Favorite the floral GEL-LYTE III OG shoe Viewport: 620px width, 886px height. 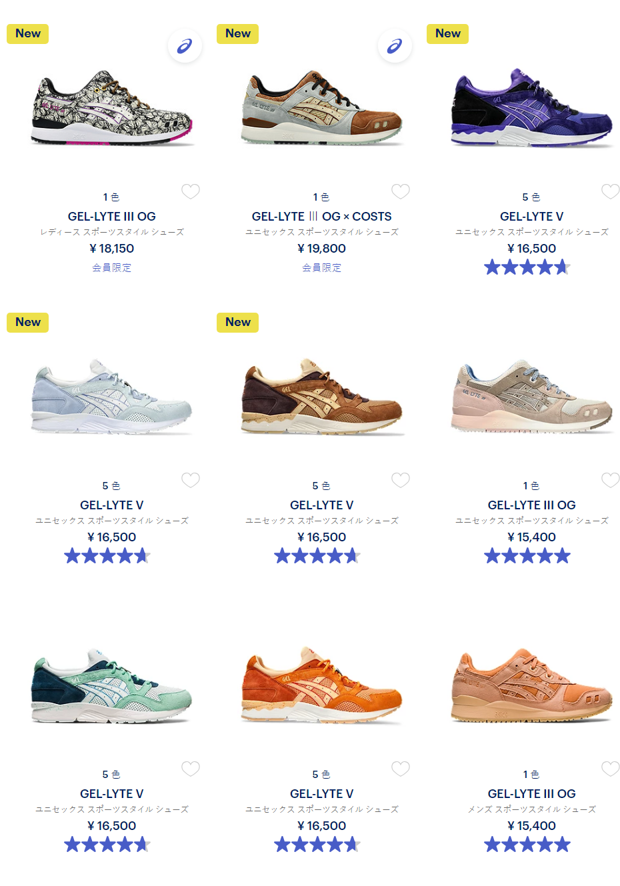tap(191, 191)
